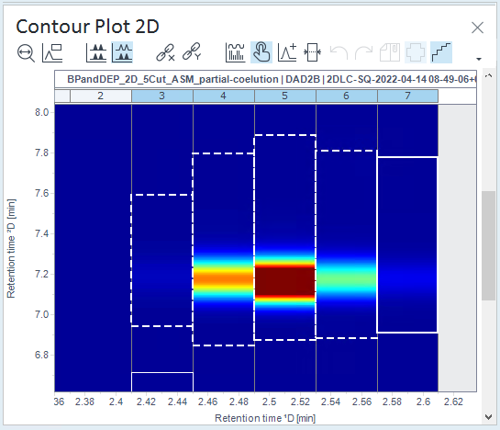The height and width of the screenshot is (430, 500).
Task: Click the vertical scrollbar thumb
Action: click(x=488, y=245)
